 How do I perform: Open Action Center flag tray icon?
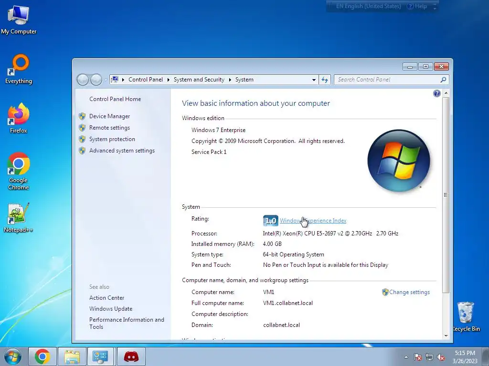(x=418, y=357)
